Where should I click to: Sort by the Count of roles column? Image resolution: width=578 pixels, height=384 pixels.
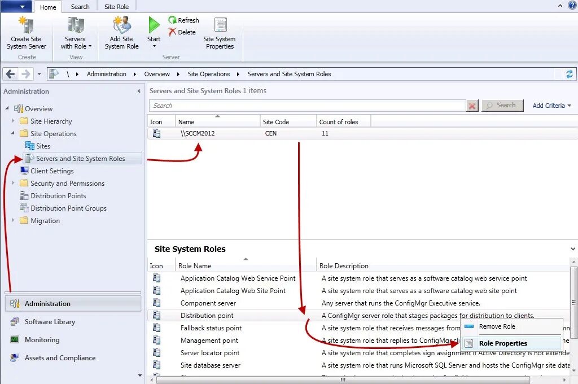344,122
